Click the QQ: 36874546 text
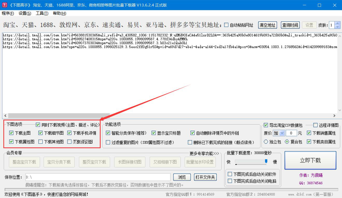Image resolution: width=342 pixels, height=198 pixels. click(311, 183)
